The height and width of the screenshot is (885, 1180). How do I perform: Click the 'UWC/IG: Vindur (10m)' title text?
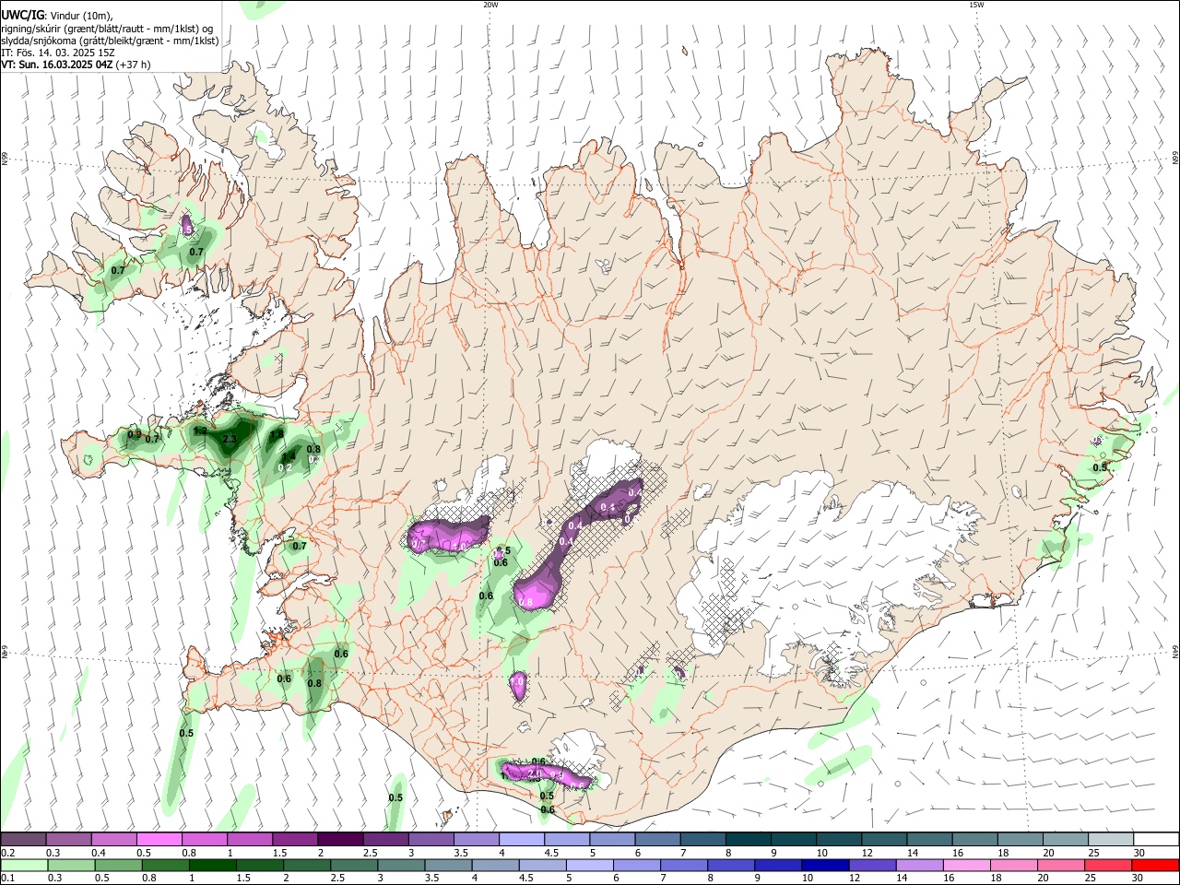[x=57, y=16]
